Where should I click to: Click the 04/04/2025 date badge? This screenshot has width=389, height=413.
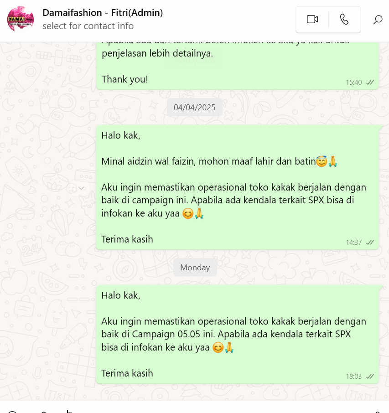[194, 108]
